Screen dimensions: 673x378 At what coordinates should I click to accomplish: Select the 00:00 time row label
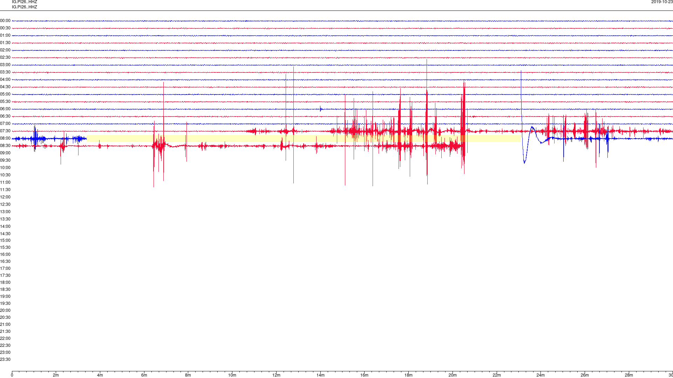point(5,21)
